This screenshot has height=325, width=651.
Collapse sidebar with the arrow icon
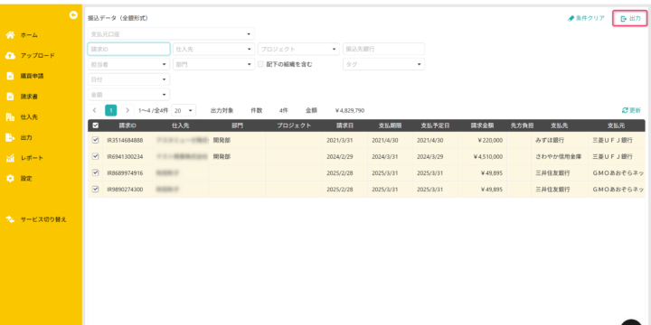[73, 15]
